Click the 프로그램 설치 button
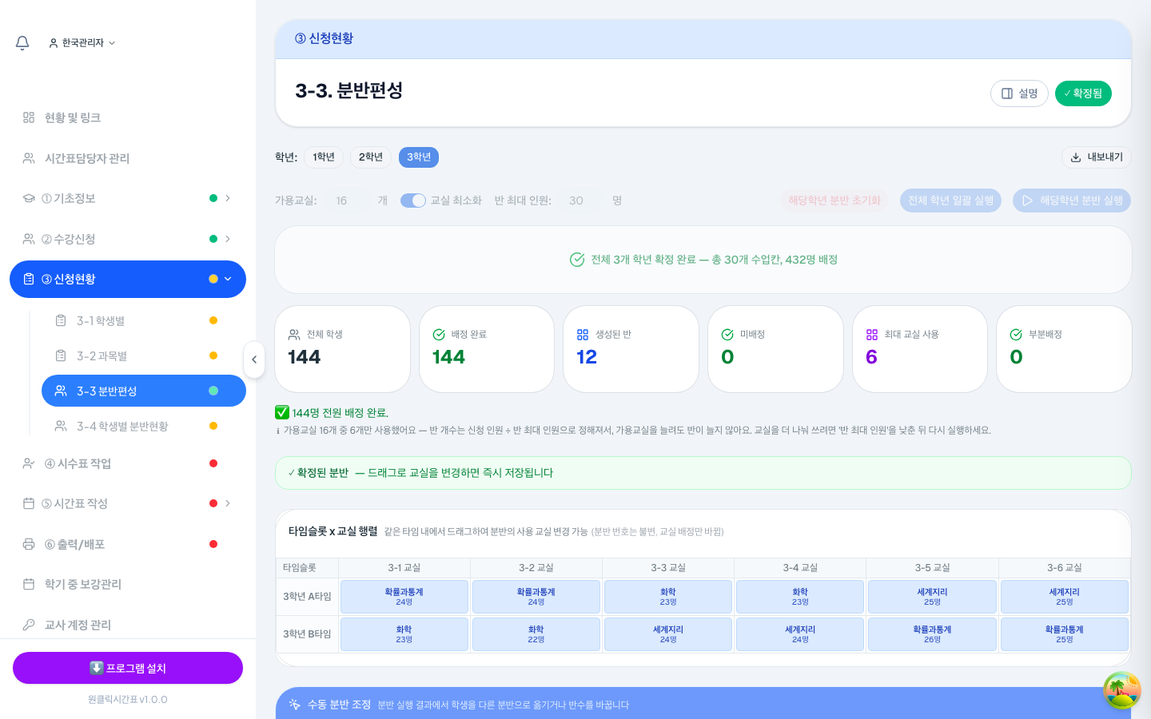Viewport: 1151px width, 719px height. point(128,668)
